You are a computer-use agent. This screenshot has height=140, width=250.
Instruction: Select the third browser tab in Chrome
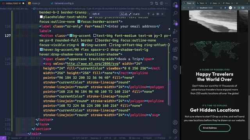coord(215,3)
